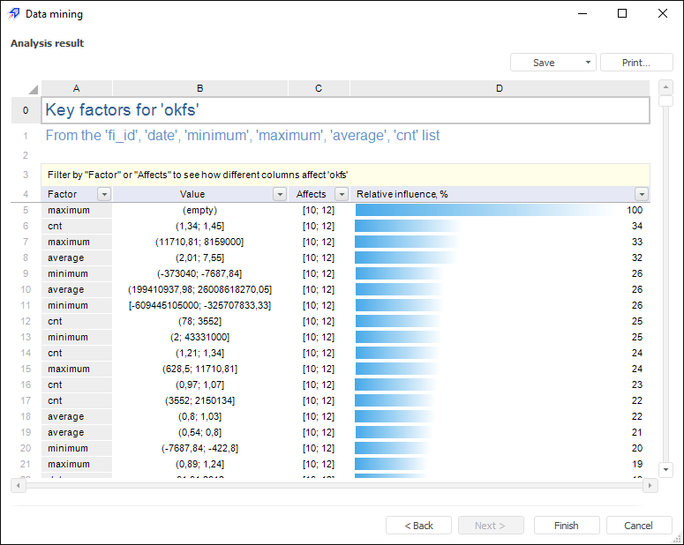Click the Data mining app icon in title bar
This screenshot has width=684, height=545.
13,14
